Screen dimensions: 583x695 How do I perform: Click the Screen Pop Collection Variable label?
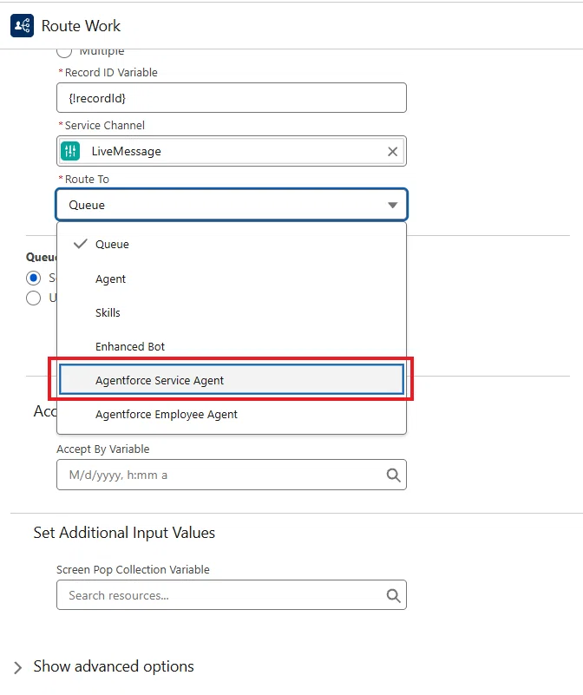point(133,569)
